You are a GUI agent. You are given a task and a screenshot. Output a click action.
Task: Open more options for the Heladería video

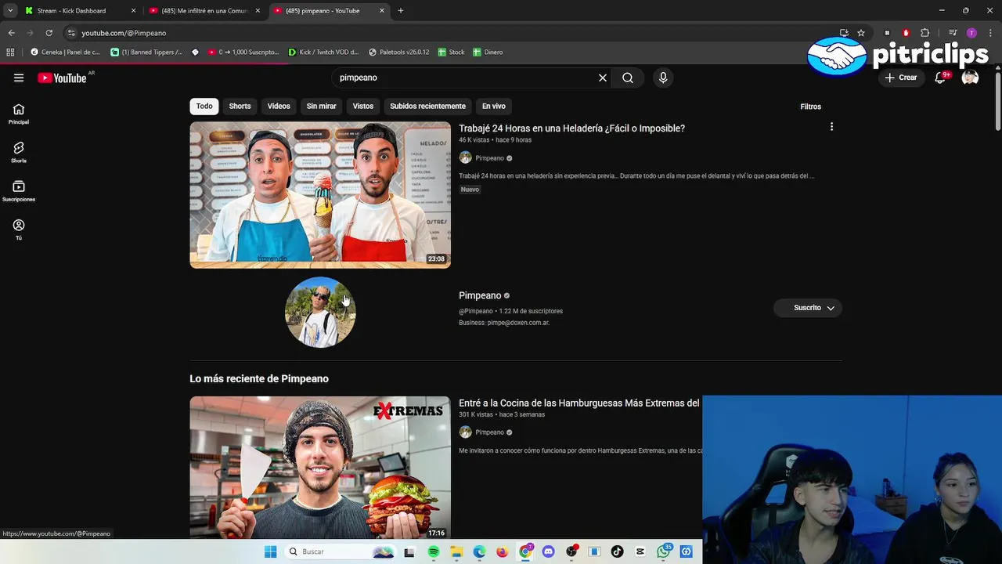pos(831,126)
